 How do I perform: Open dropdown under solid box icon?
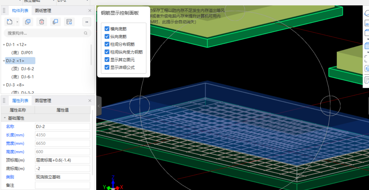[x=368, y=52]
